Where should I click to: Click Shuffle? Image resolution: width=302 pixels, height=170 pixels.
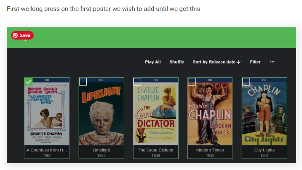176,62
